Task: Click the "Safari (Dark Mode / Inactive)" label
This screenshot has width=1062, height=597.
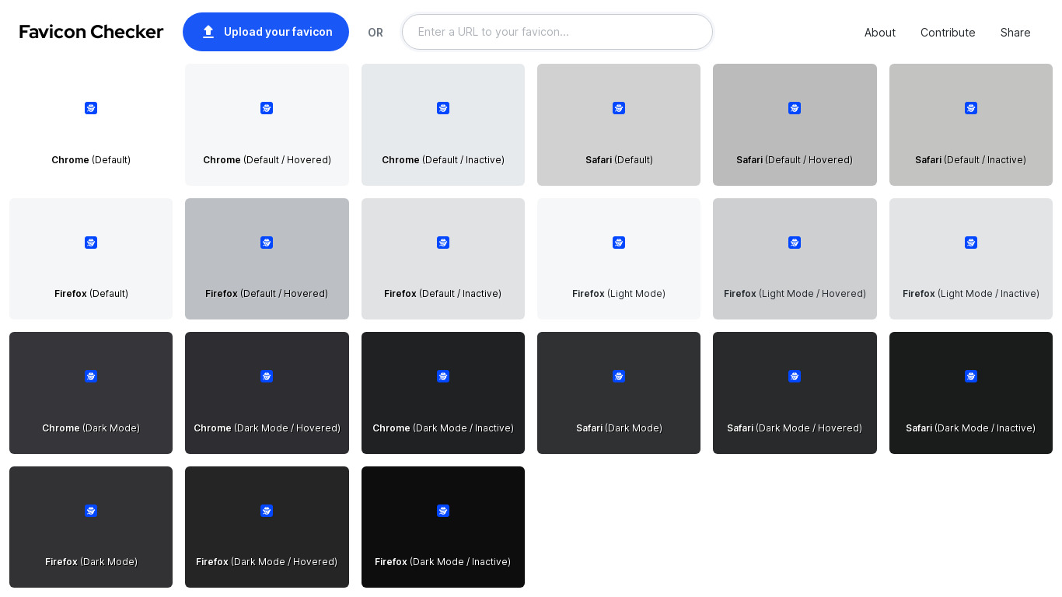Action: (x=971, y=428)
